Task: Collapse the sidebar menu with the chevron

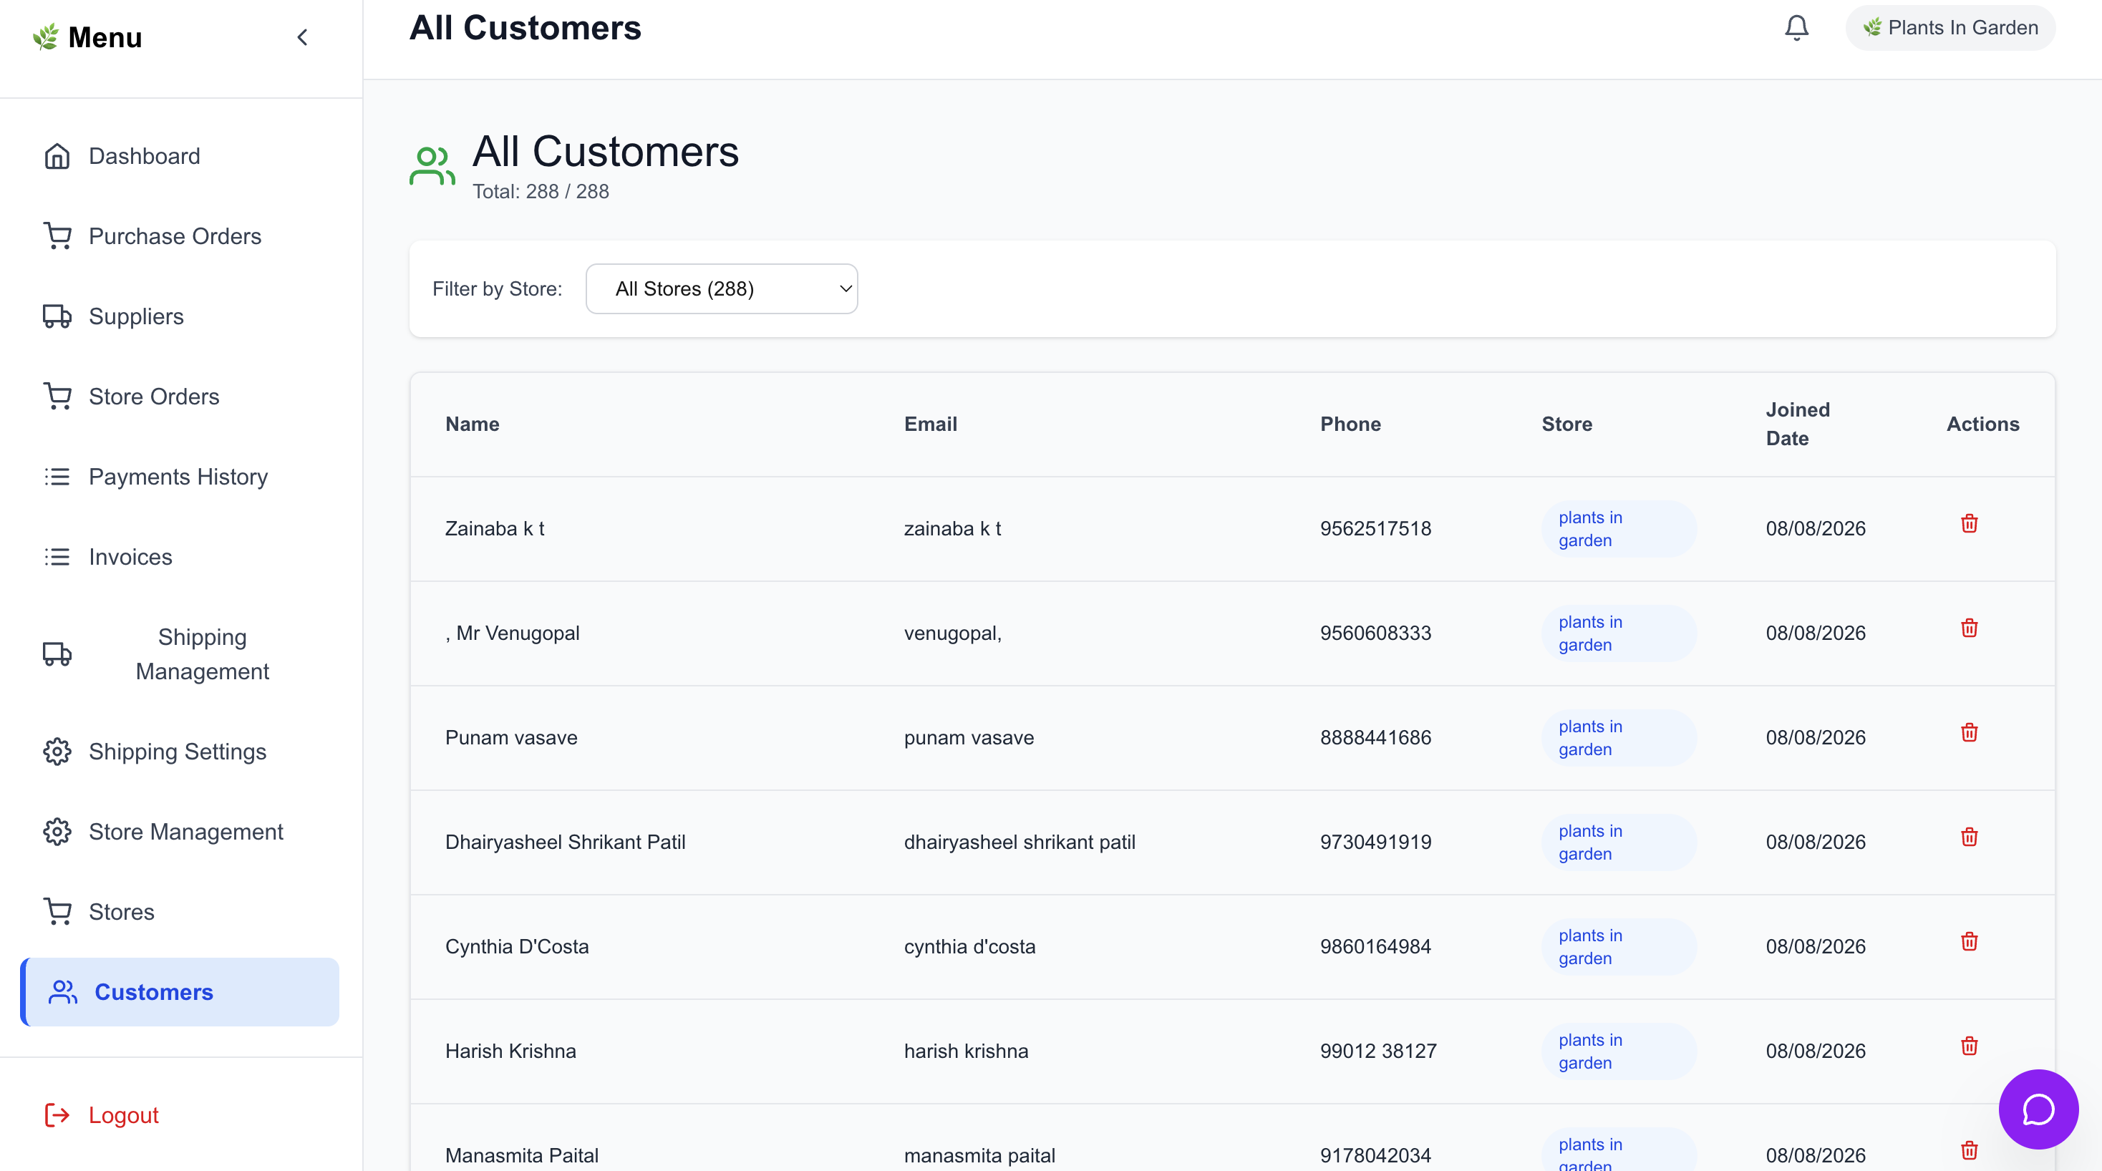Action: point(302,37)
